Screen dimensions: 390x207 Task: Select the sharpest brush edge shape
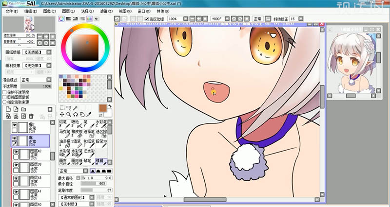click(93, 171)
